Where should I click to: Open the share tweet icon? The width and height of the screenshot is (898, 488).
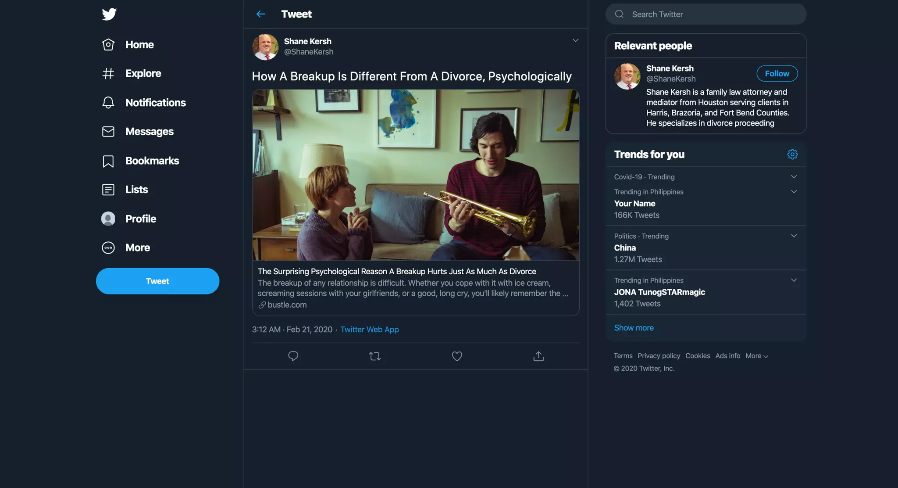tap(538, 356)
